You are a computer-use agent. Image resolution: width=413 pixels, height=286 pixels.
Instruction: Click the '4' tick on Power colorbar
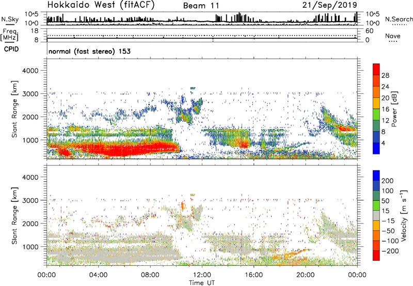click(x=383, y=143)
